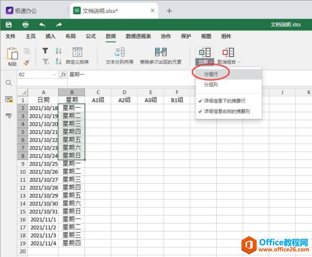Viewport: 312px width, 257px height.
Task: Click the spell check ABC icon
Action: tap(9, 115)
